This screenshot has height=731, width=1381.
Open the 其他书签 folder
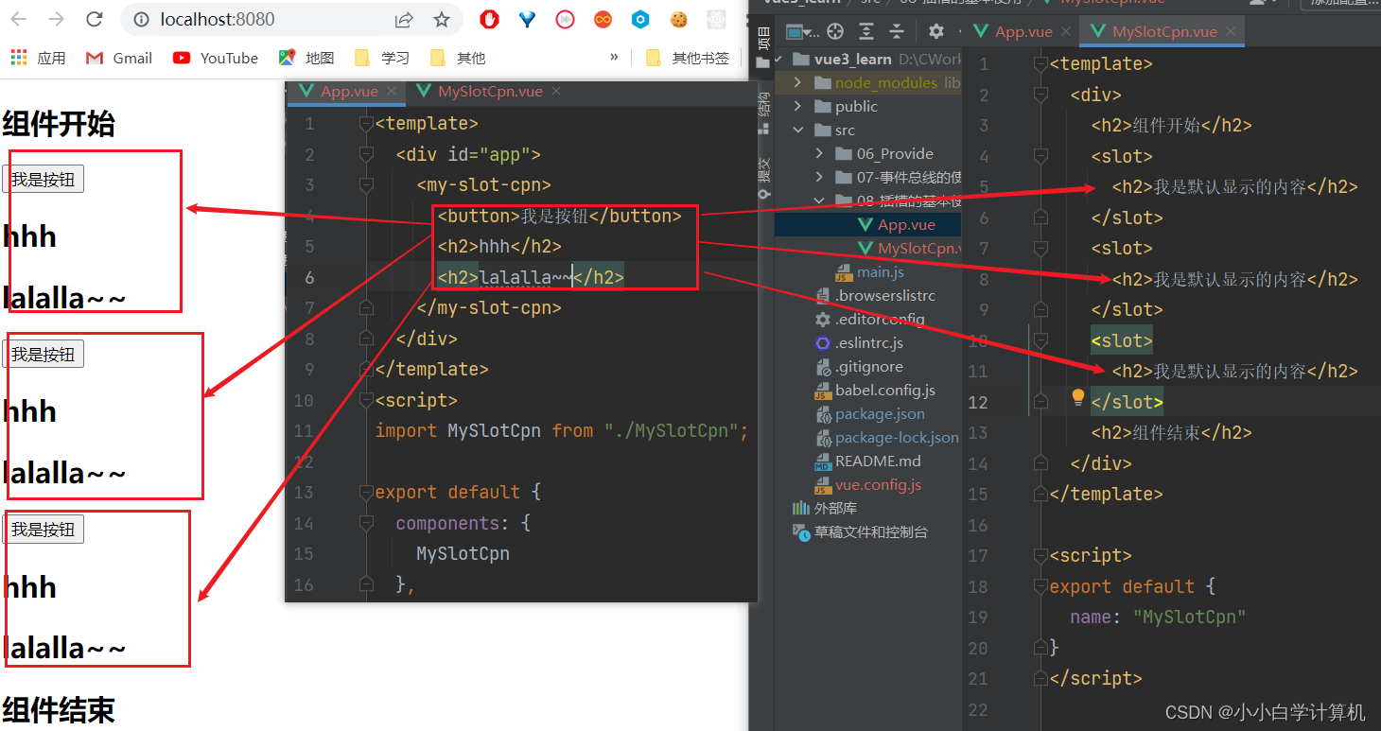[688, 58]
